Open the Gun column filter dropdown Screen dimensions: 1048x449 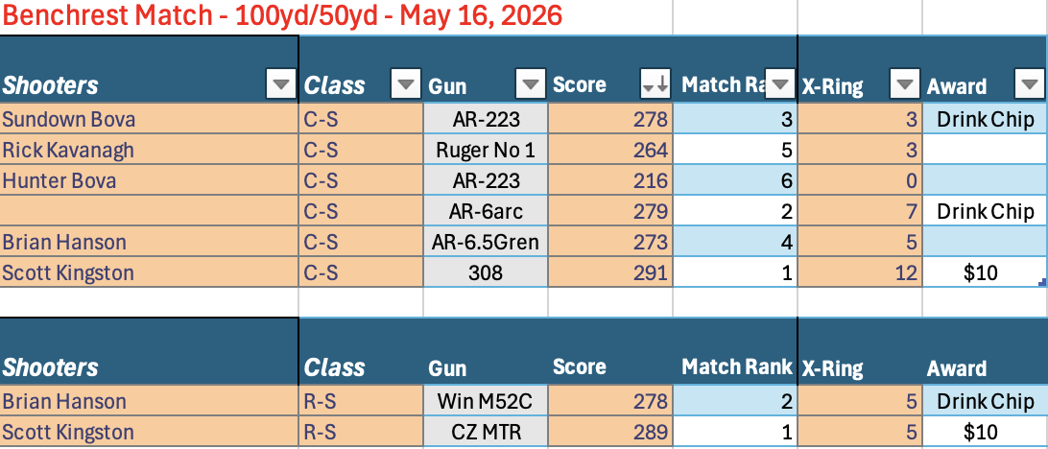[531, 84]
